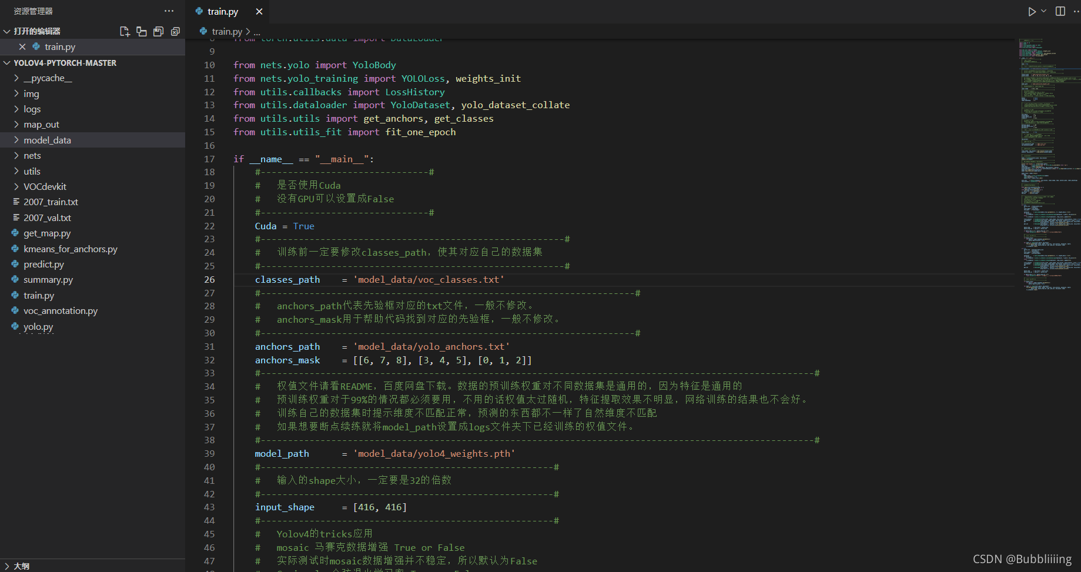
Task: Click the text file icon beside 2007_train.txt
Action: point(16,202)
